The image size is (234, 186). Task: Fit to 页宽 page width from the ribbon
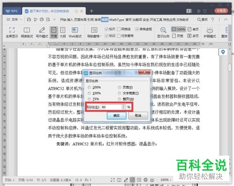178,36
